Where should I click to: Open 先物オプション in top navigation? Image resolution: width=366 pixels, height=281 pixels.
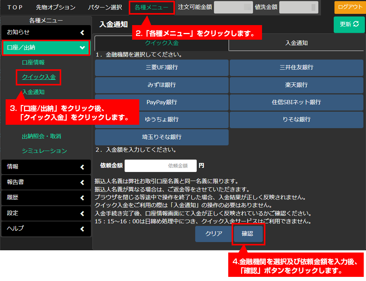click(x=56, y=7)
